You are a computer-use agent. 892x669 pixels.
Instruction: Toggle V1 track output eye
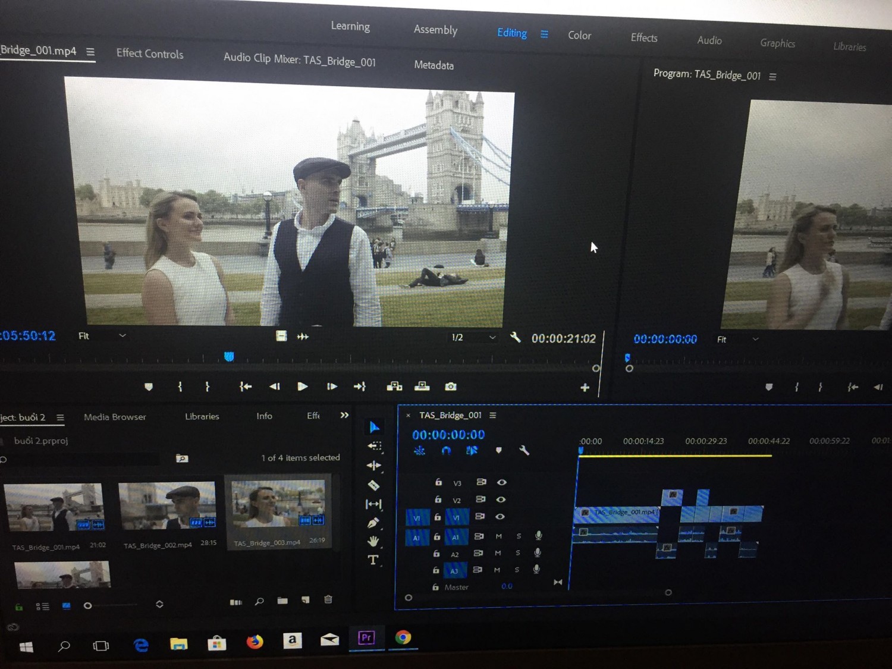[x=500, y=517]
